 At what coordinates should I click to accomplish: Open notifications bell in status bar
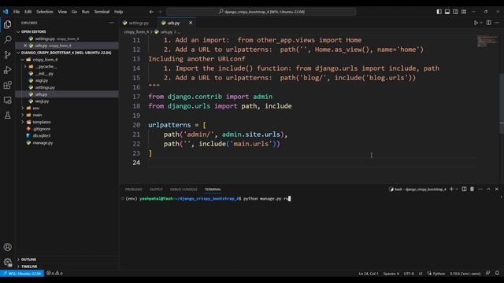pyautogui.click(x=497, y=274)
